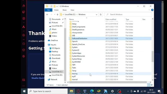The width and height of the screenshot is (167, 94).
Task: Refresh the Windows folder view
Action: tap(101, 15)
